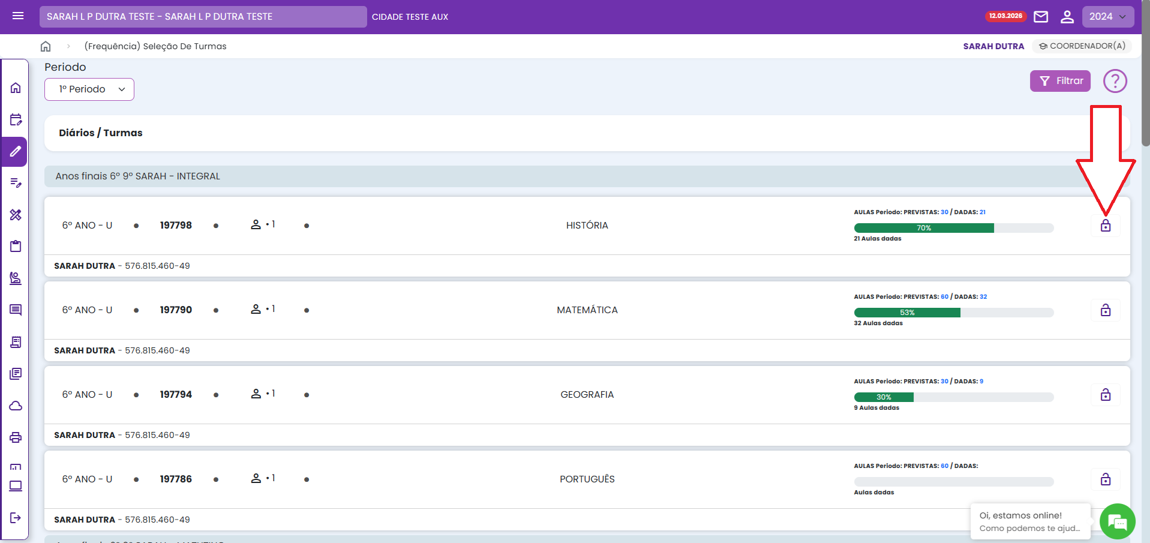The height and width of the screenshot is (543, 1150).
Task: Open the school selector SARAH L P DUTRA TESTE
Action: (203, 17)
